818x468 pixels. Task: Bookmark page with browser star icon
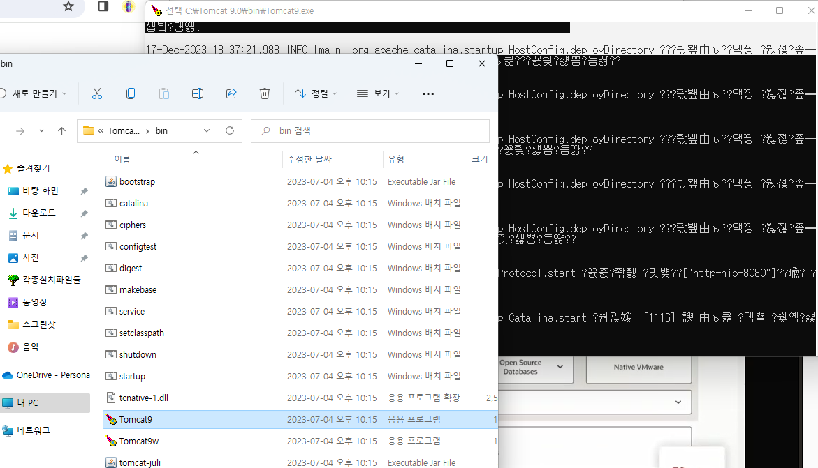coord(68,6)
